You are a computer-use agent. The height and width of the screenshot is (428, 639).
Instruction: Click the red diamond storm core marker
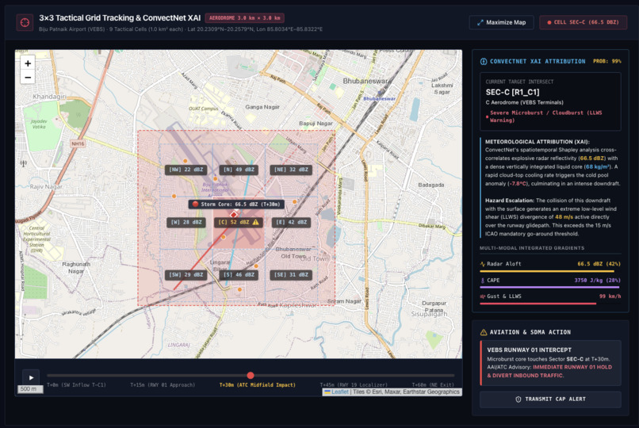(234, 215)
